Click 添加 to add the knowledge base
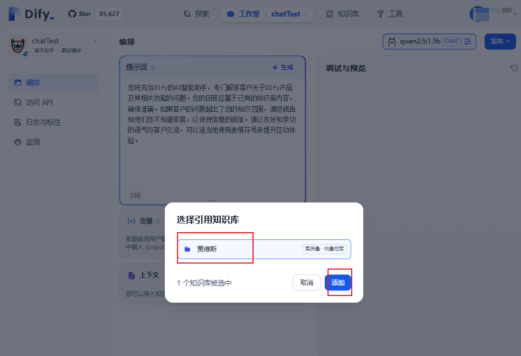Screen dimensions: 521x356 (338, 282)
